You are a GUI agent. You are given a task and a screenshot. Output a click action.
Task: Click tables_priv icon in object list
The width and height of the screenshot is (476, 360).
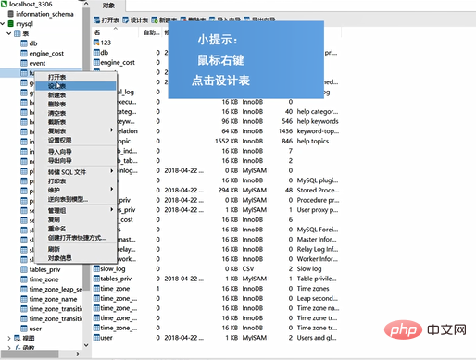tap(96, 279)
